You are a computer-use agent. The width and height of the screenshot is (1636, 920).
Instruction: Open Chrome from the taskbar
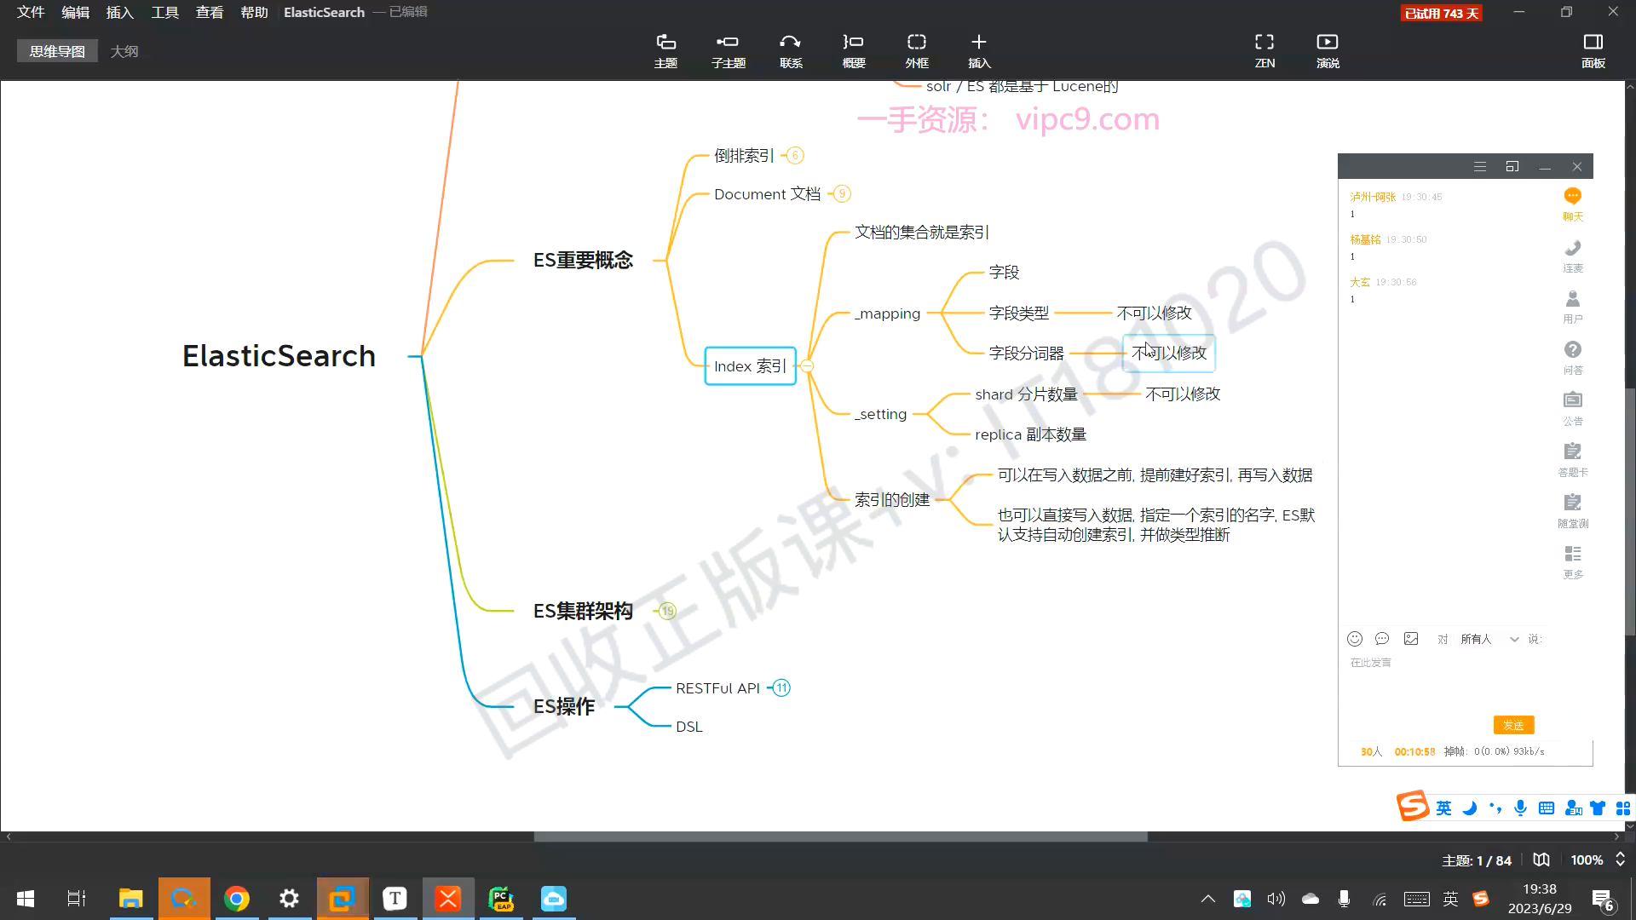[237, 899]
